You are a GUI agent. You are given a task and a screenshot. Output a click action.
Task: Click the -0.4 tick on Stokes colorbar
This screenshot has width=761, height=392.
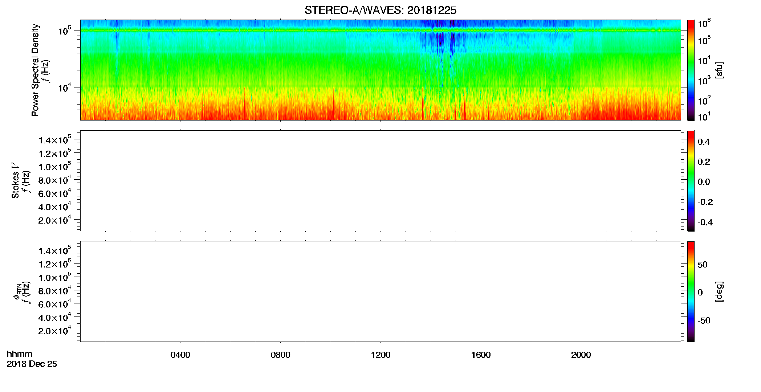click(x=705, y=222)
